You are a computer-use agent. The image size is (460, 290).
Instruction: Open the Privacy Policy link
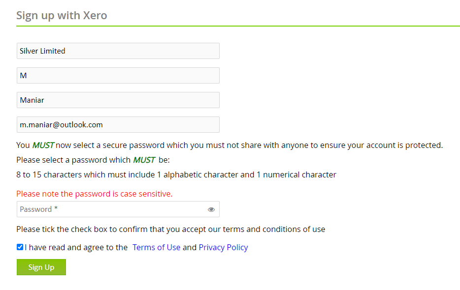223,247
